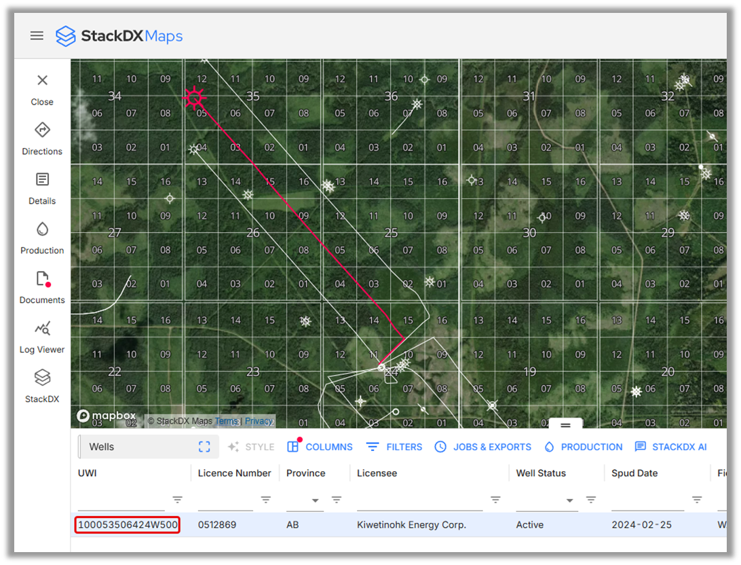Open the Details panel

pyautogui.click(x=42, y=180)
